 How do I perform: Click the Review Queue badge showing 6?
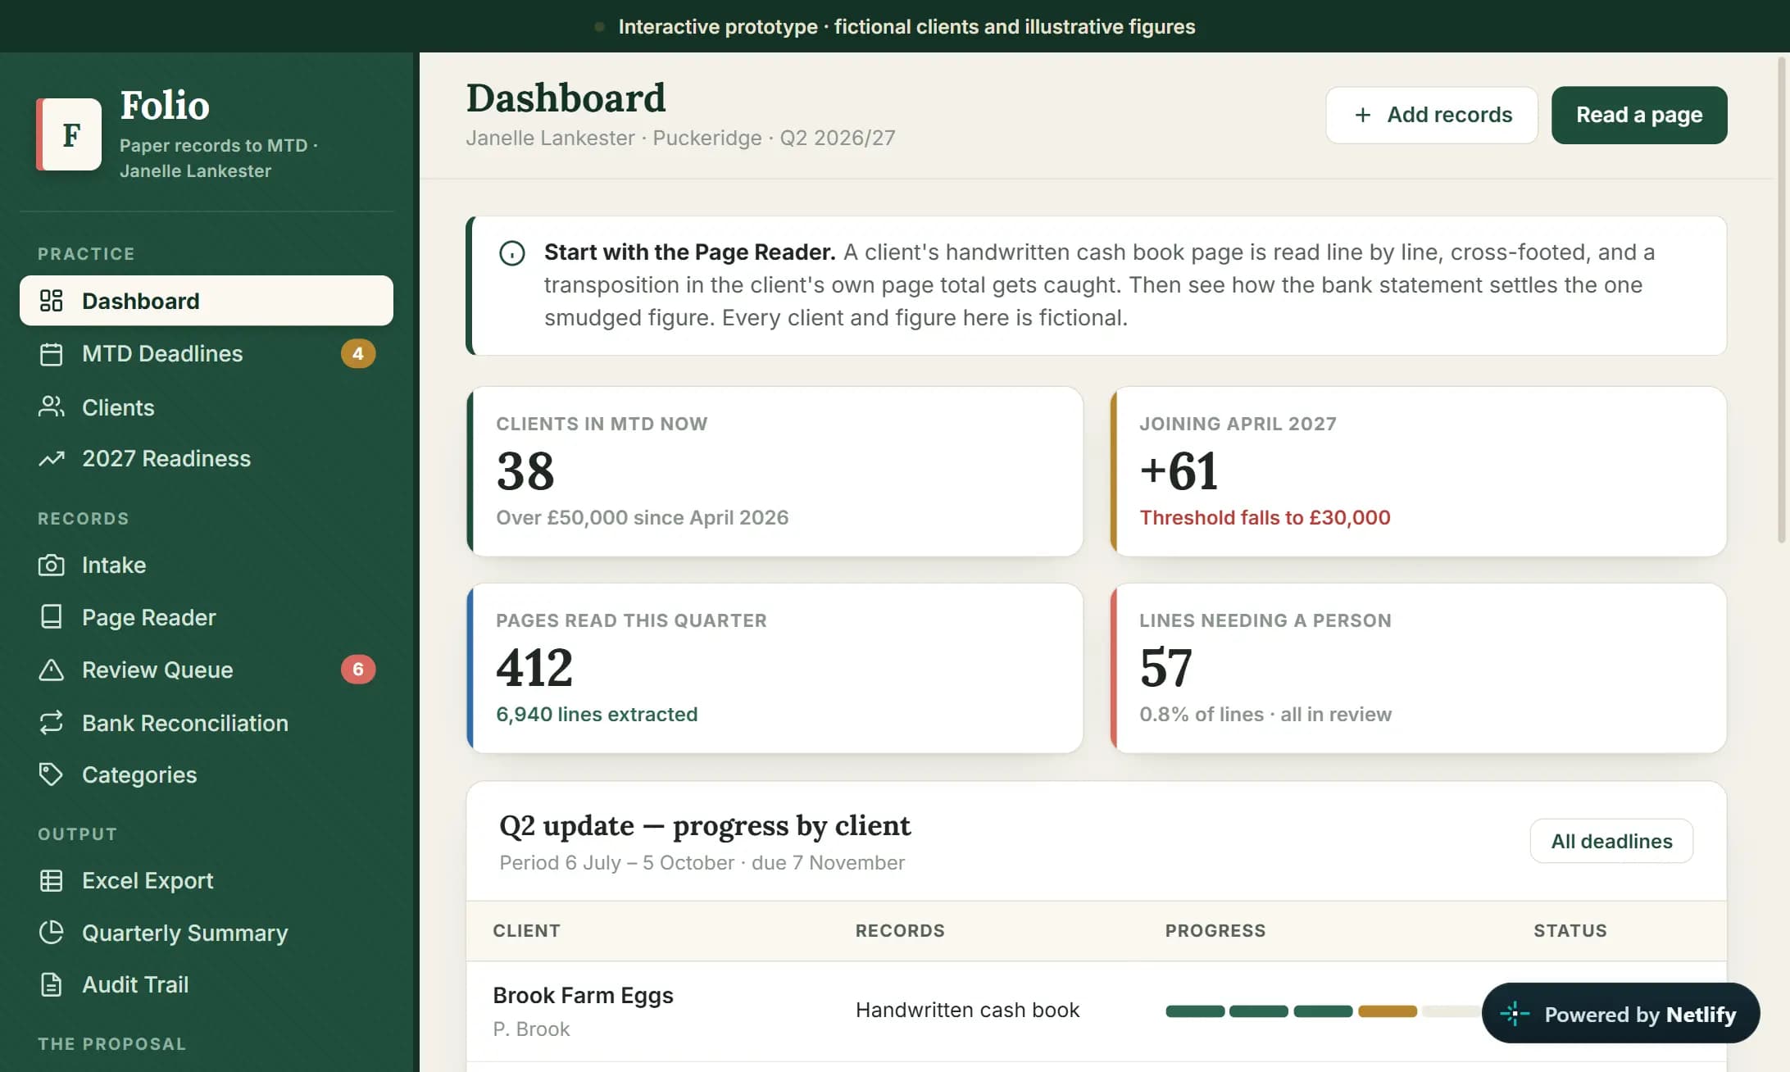358,670
